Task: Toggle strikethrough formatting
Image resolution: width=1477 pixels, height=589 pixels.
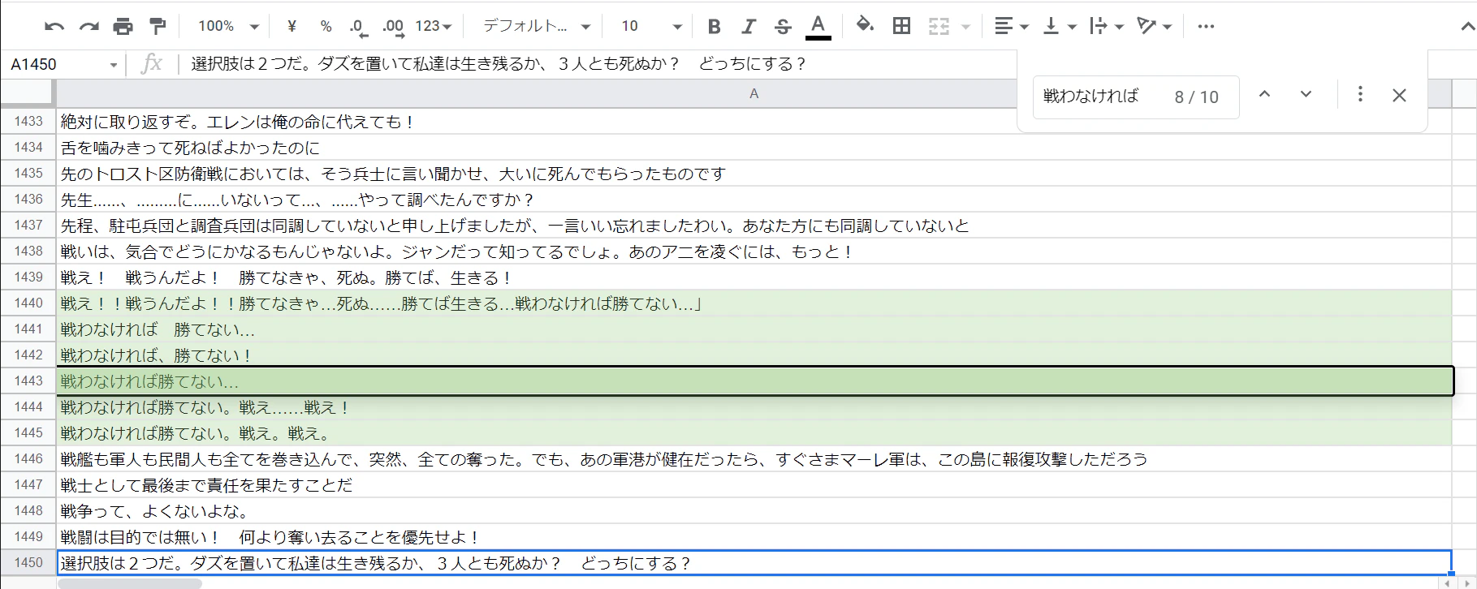Action: click(x=783, y=27)
